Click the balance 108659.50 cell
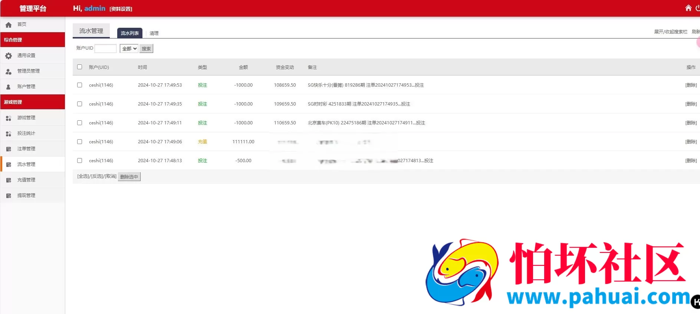This screenshot has width=700, height=314. (x=285, y=85)
